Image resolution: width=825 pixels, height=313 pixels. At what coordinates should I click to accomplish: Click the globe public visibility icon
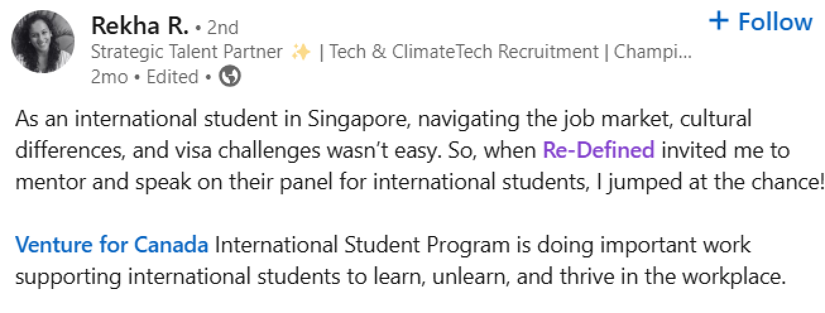point(229,77)
